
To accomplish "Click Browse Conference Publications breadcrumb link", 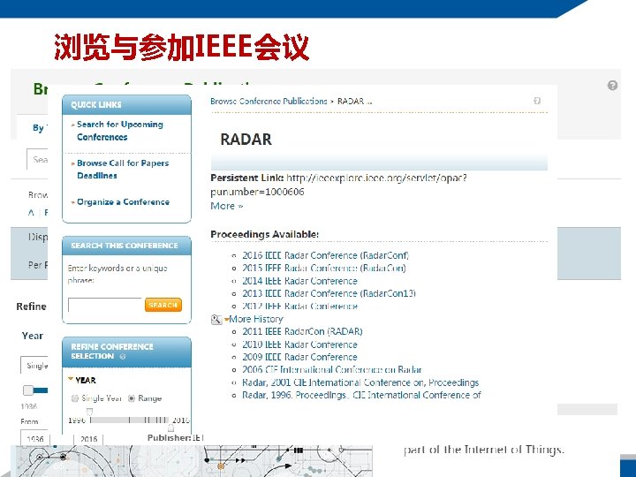I will (269, 101).
